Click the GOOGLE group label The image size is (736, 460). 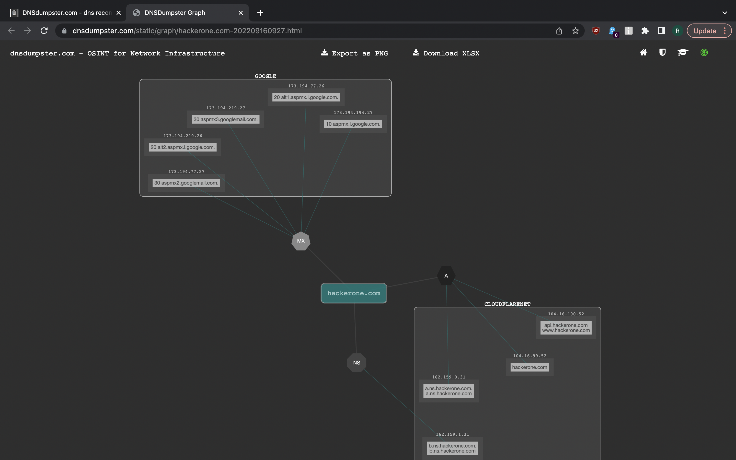(x=266, y=76)
